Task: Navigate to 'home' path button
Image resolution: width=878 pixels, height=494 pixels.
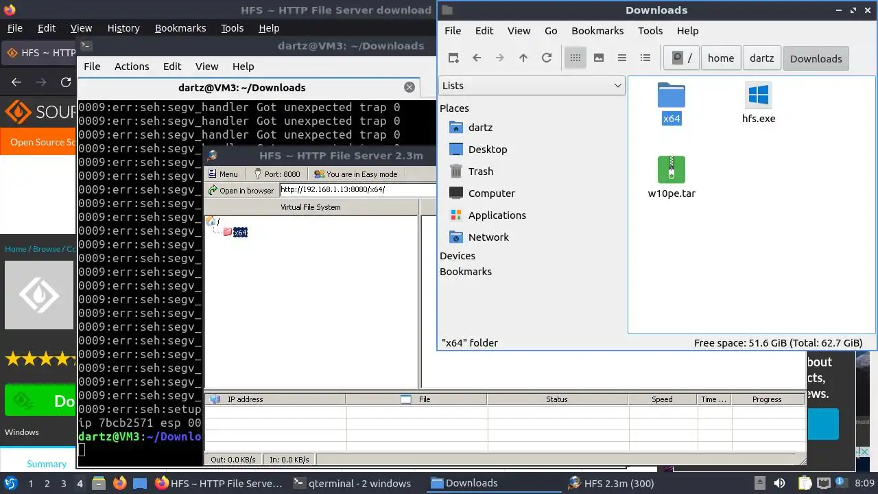Action: (721, 58)
